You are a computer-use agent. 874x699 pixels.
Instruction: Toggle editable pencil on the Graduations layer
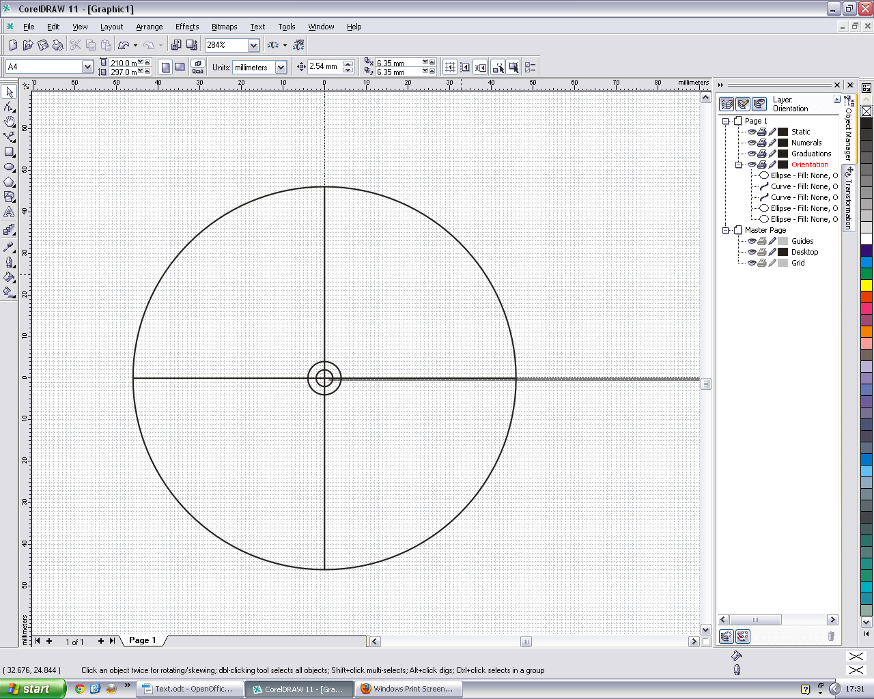tap(772, 154)
